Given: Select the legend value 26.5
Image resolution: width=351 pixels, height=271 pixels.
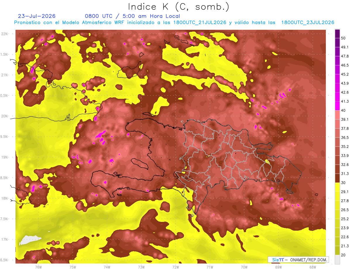Looking at the screenshot, I should (x=345, y=210).
